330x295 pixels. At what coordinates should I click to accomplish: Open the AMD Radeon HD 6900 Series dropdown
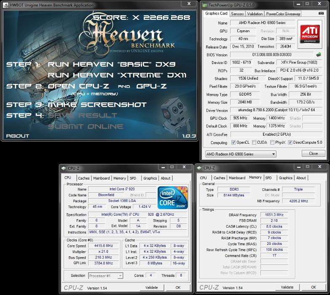(x=241, y=154)
